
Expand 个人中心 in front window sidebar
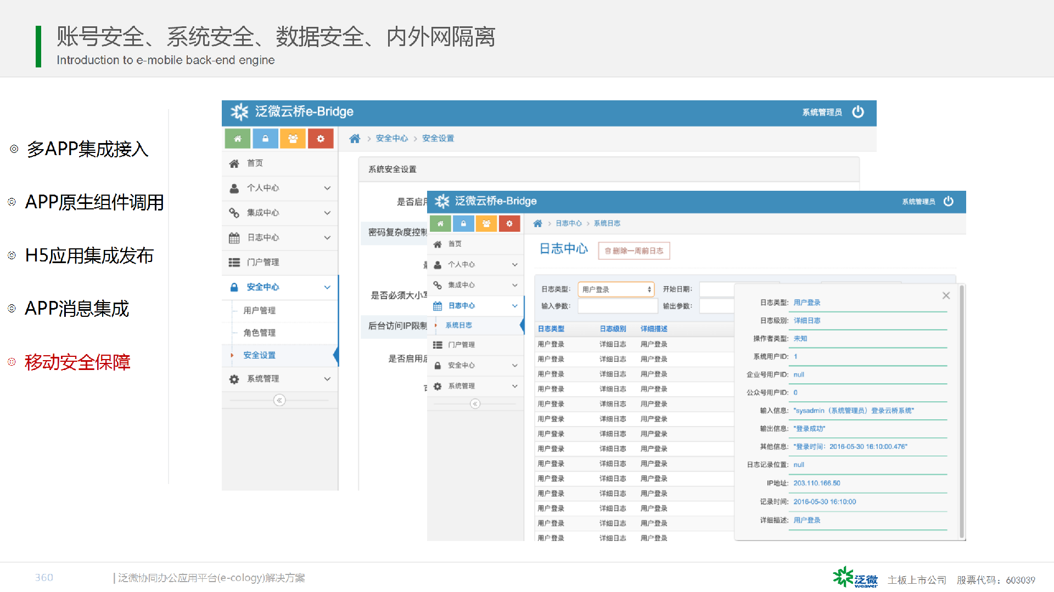click(x=475, y=265)
